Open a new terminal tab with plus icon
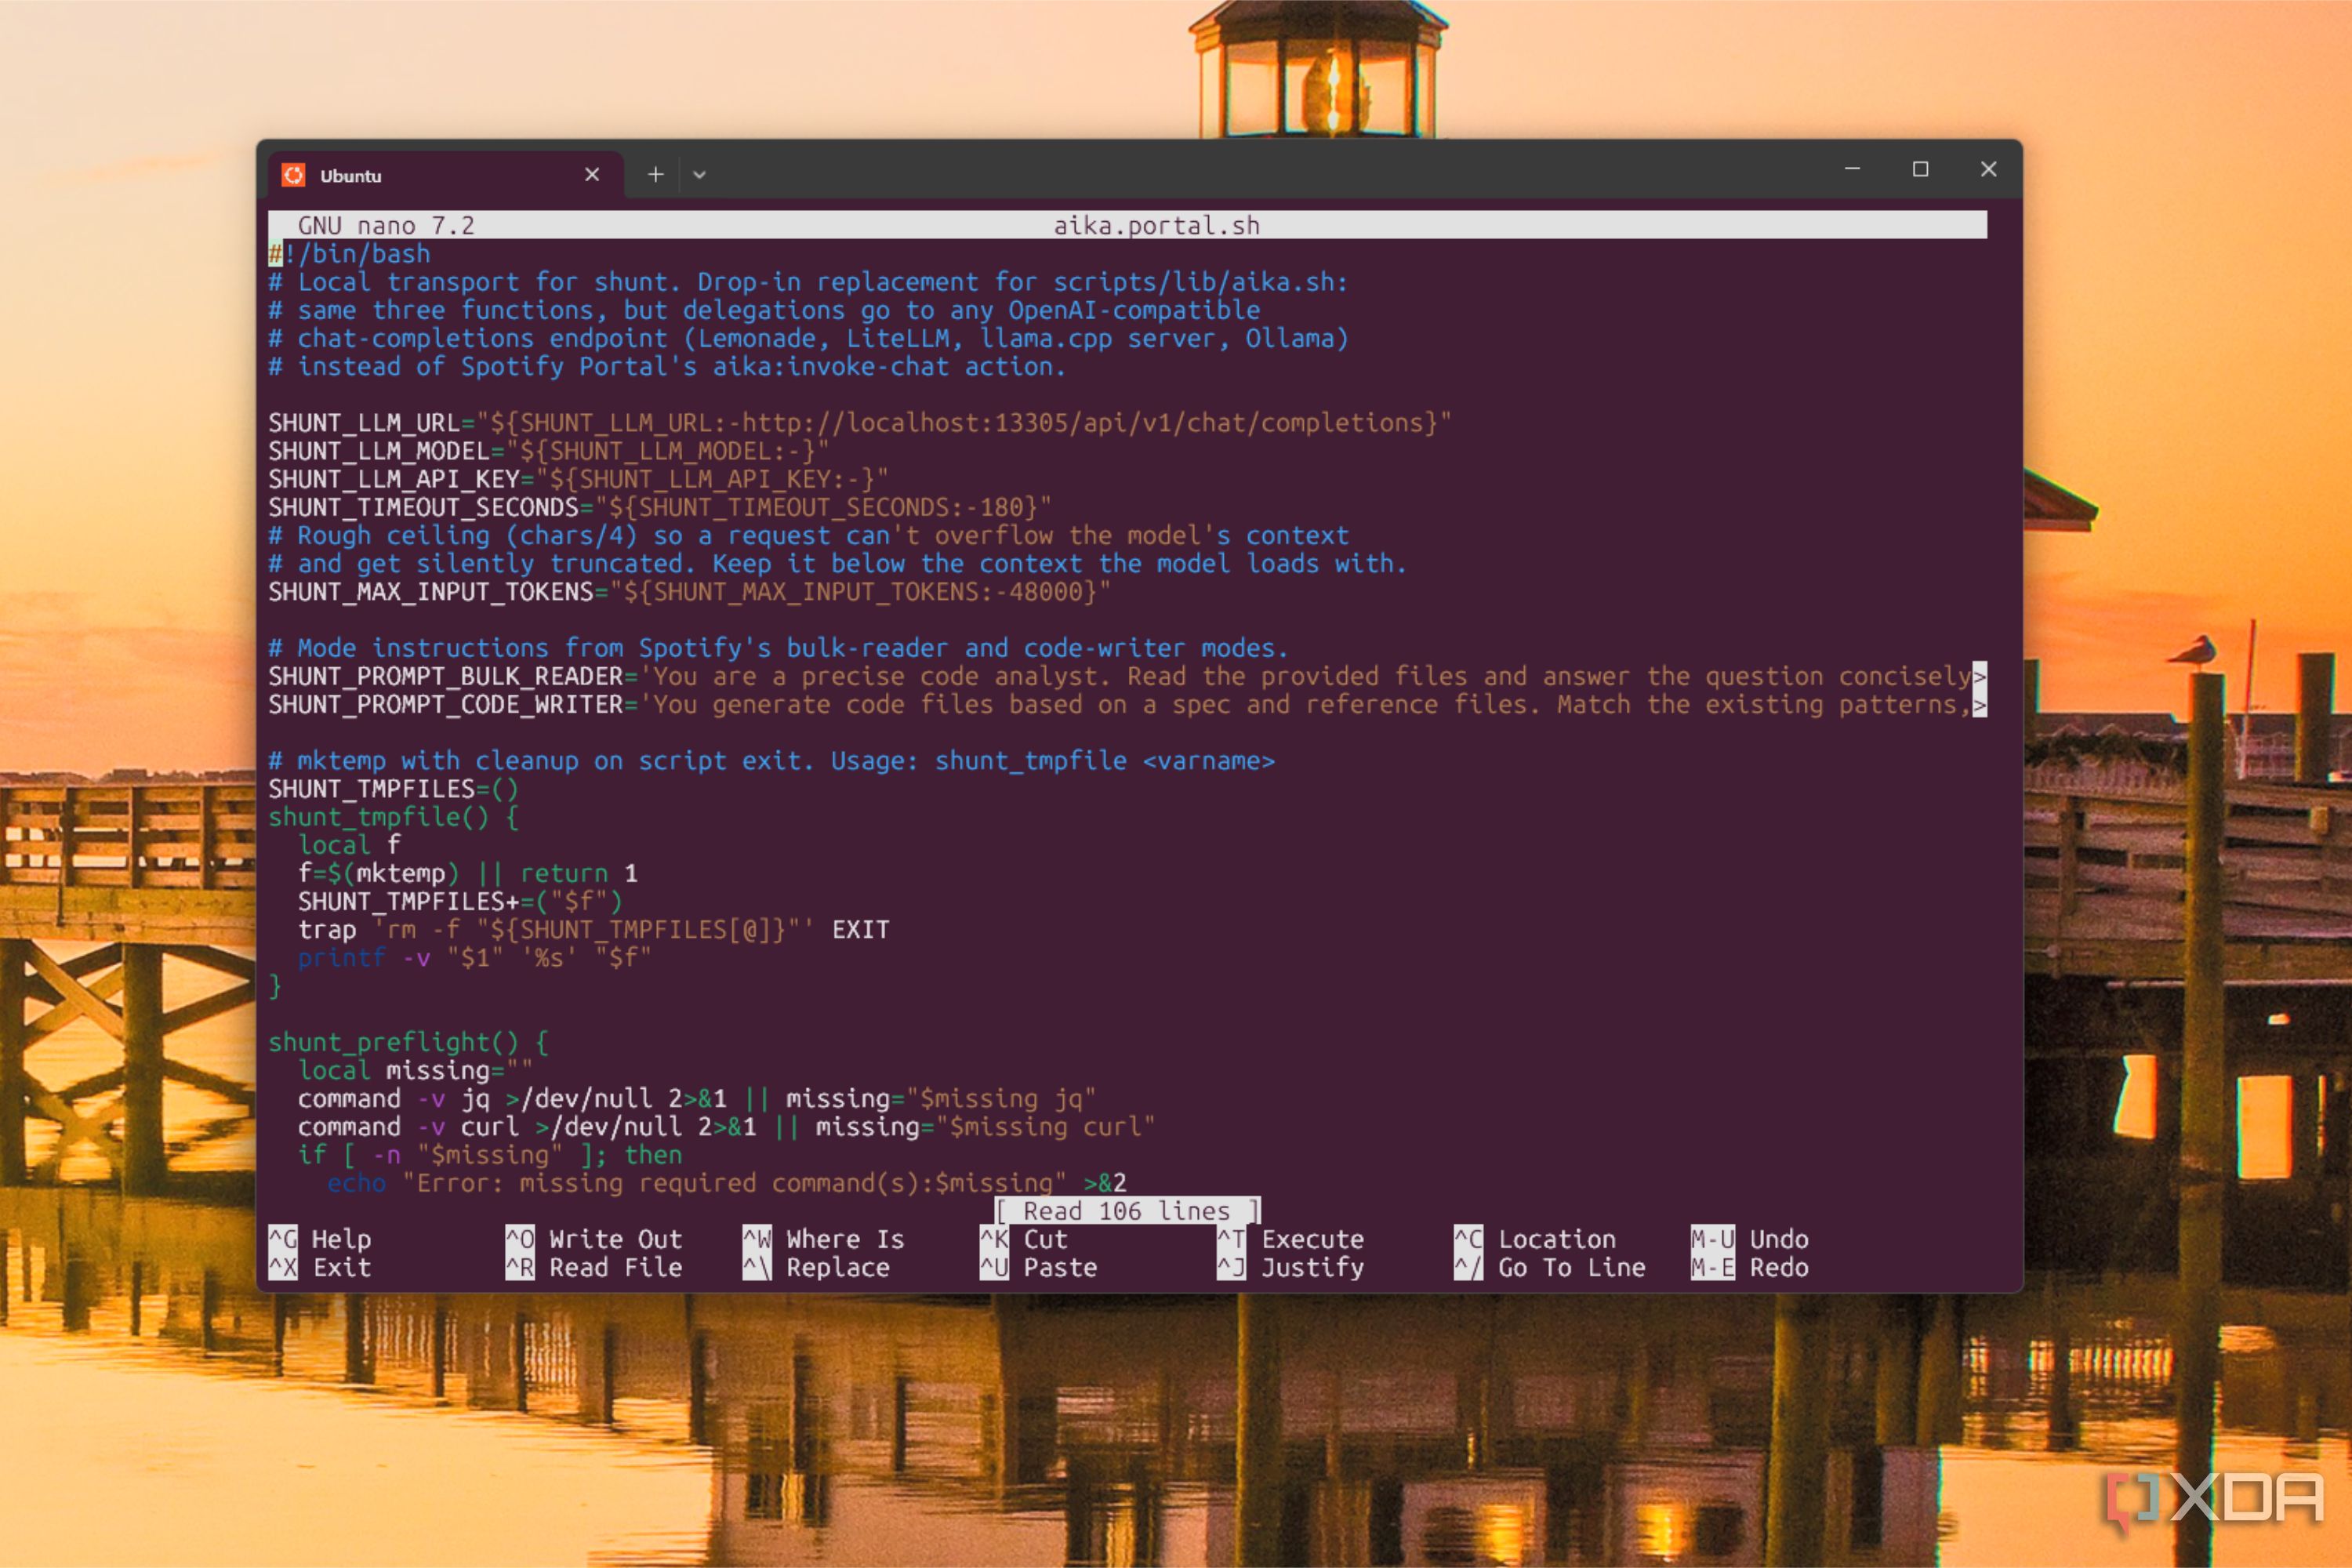 [x=655, y=175]
